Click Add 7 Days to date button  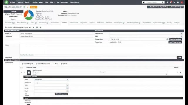click(x=175, y=42)
